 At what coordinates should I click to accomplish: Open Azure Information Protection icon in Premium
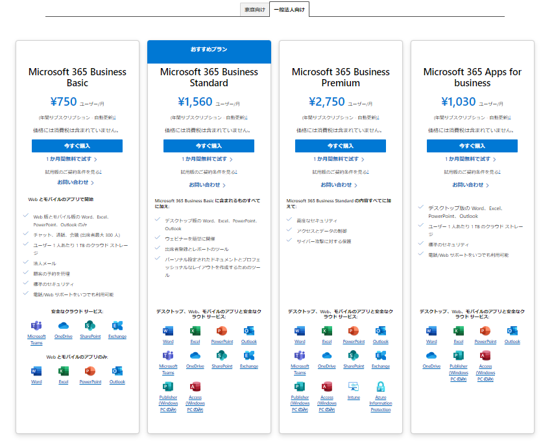pyautogui.click(x=381, y=387)
